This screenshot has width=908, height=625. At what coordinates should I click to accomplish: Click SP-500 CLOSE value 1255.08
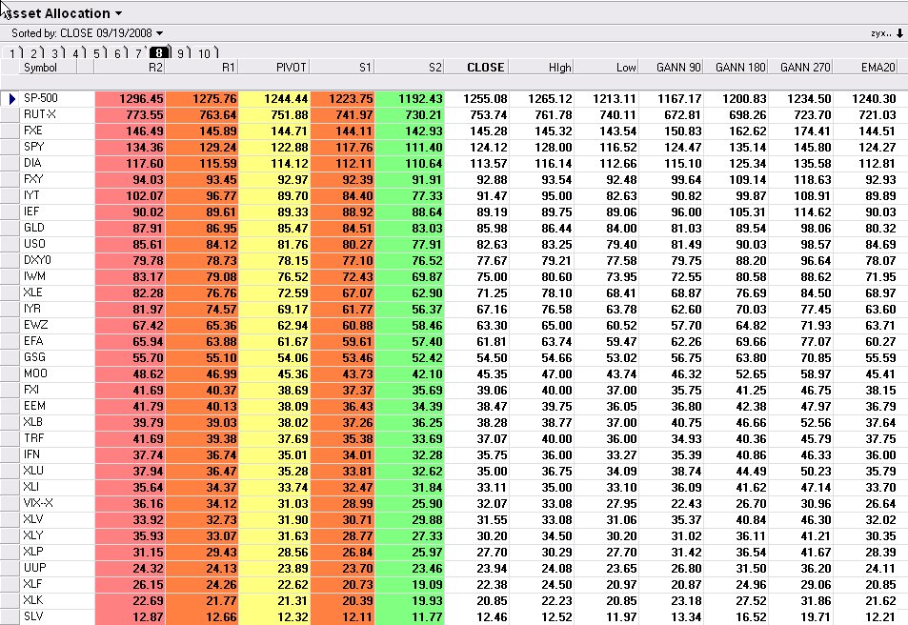coord(485,99)
